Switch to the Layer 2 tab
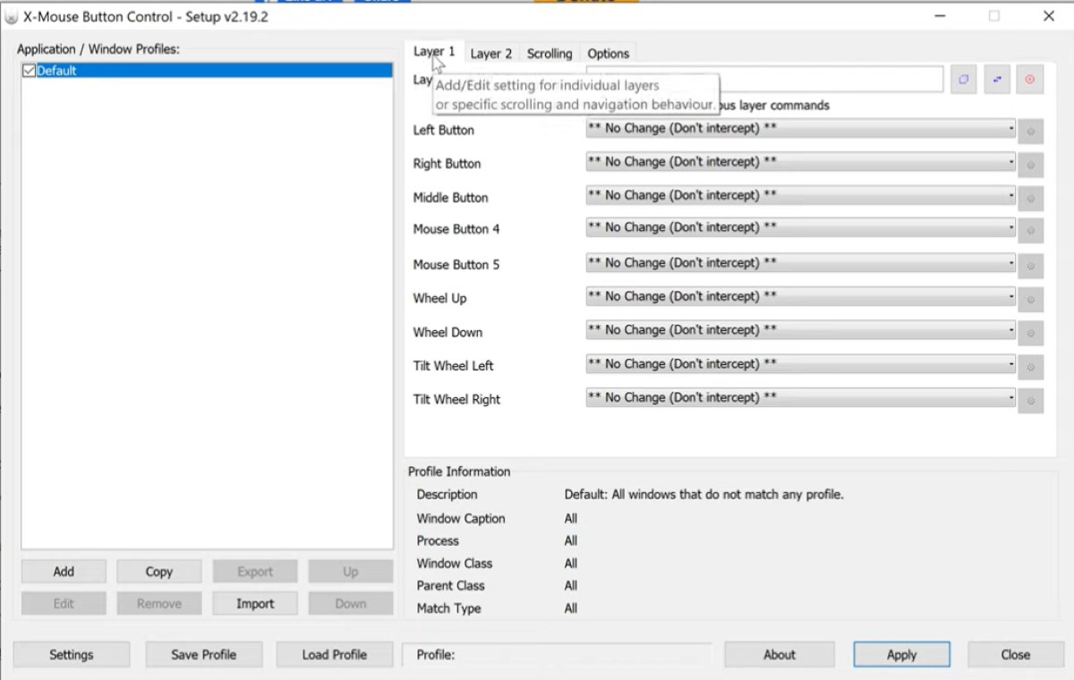Viewport: 1074px width, 680px height. point(491,54)
